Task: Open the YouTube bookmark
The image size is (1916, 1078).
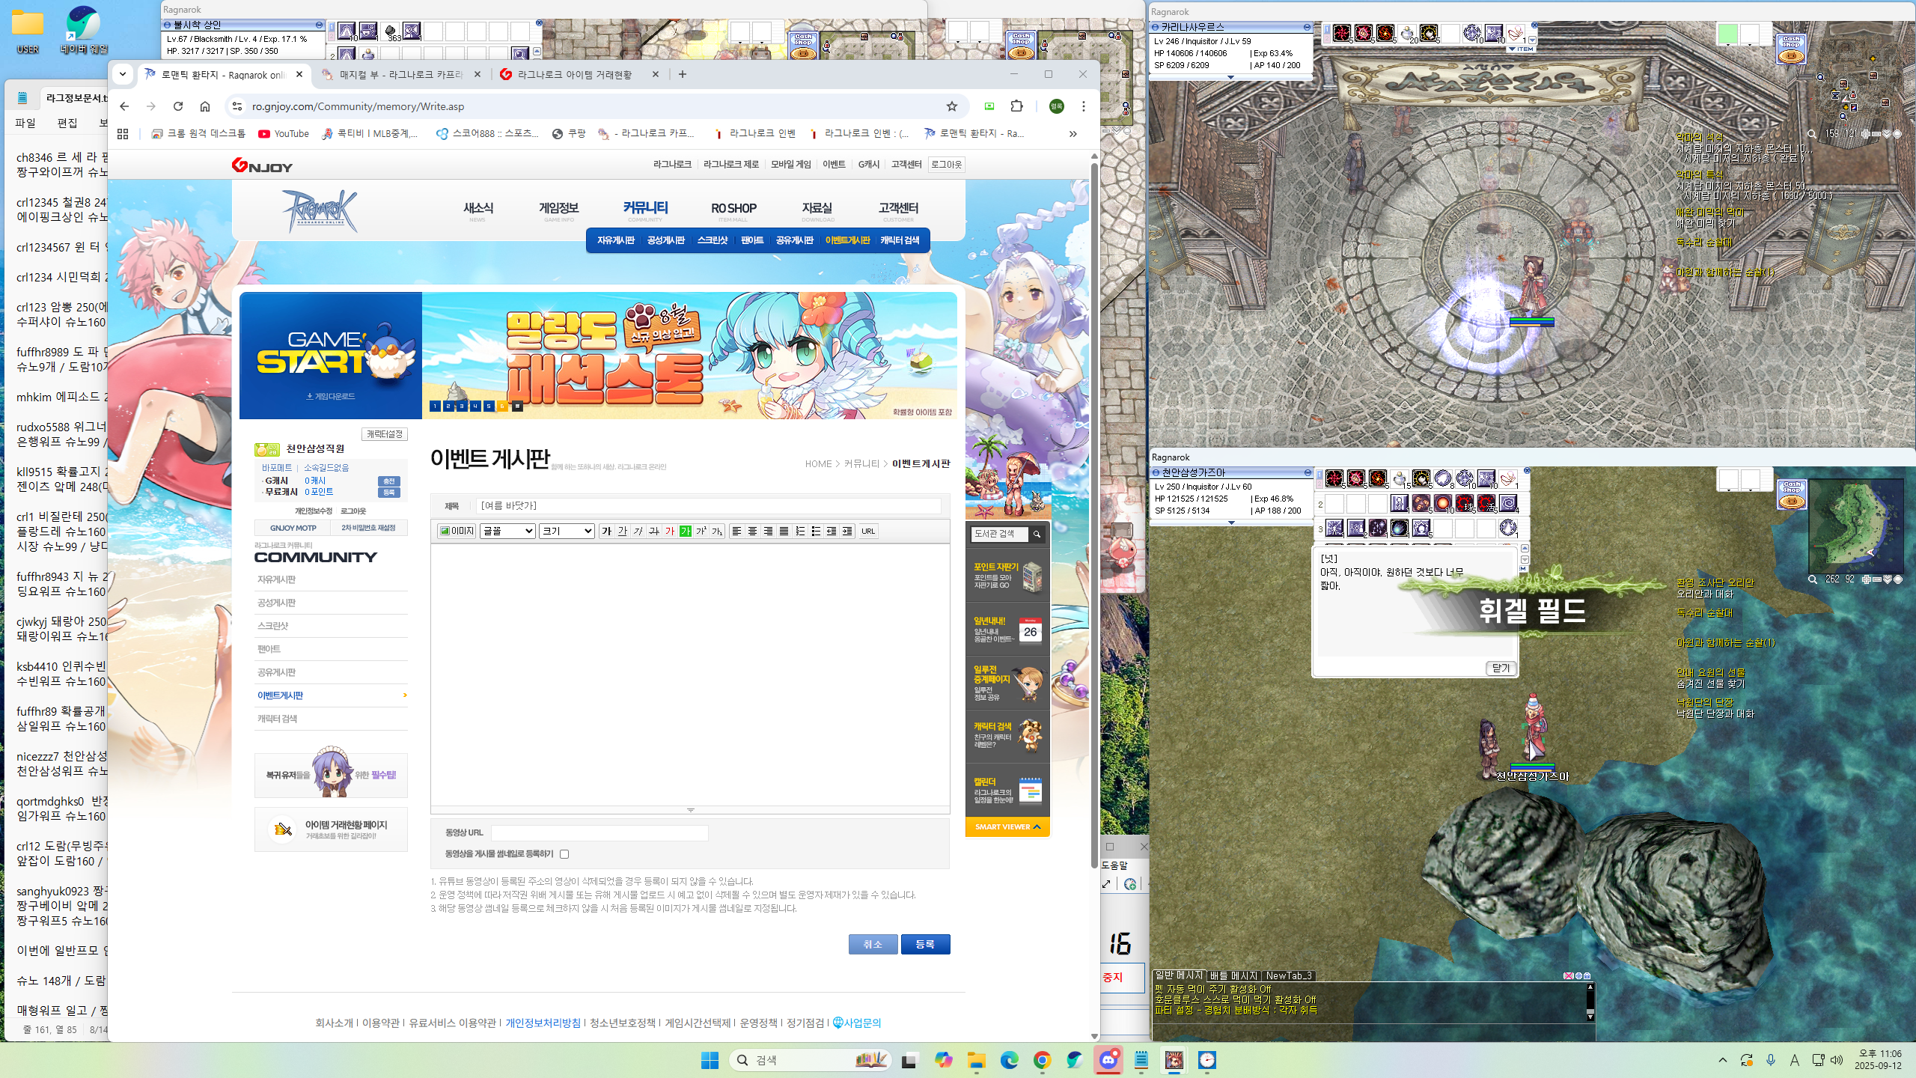Action: [x=284, y=134]
